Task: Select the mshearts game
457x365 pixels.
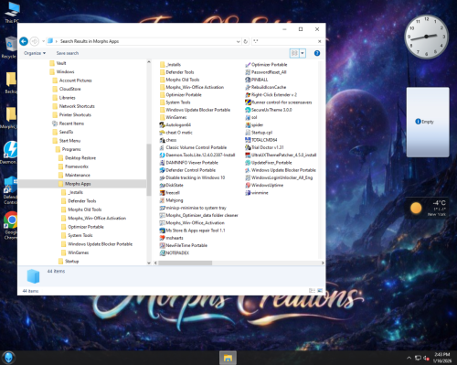Action: pos(172,238)
